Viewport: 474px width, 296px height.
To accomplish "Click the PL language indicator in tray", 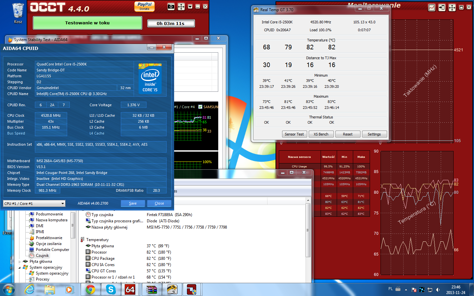I will pyautogui.click(x=390, y=289).
